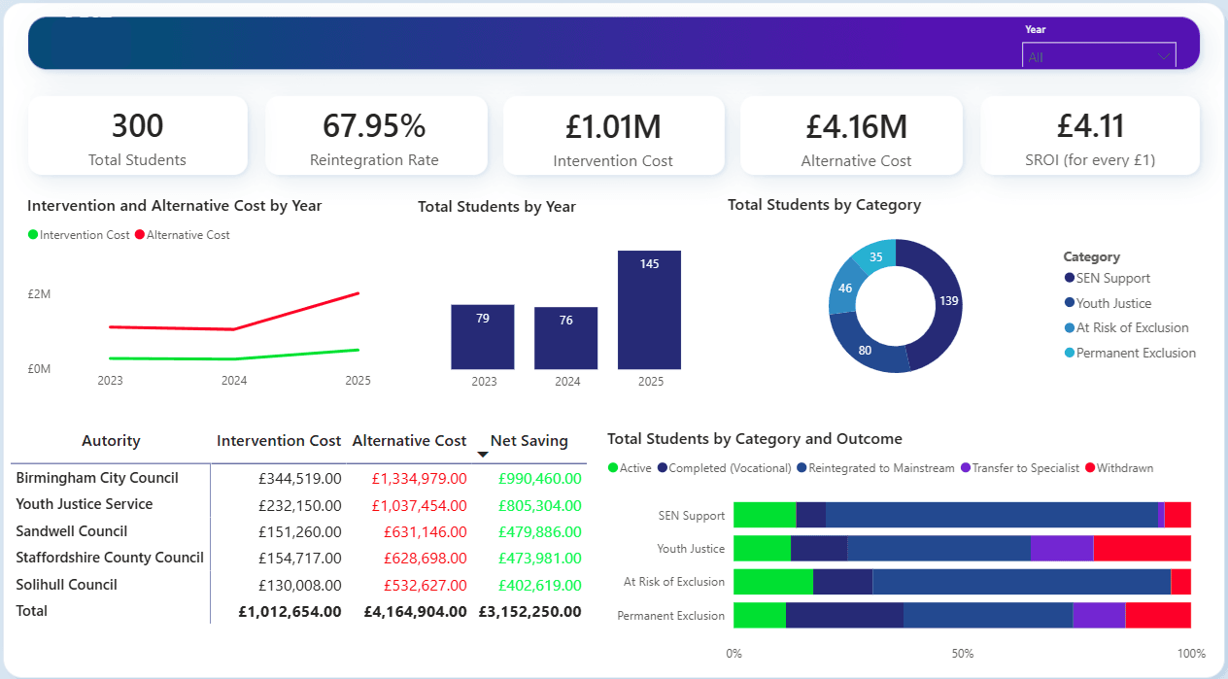Screen dimensions: 1228x679
Task: Sort table by the Net Saving column arrow
Action: [x=483, y=454]
